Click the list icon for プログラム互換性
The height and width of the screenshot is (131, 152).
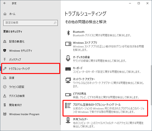pyautogui.click(x=68, y=106)
